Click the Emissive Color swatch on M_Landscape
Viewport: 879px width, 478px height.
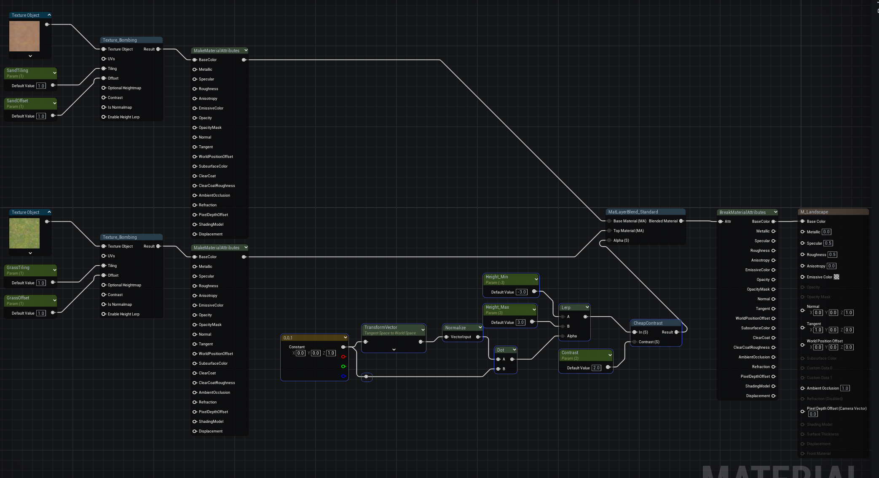(836, 277)
